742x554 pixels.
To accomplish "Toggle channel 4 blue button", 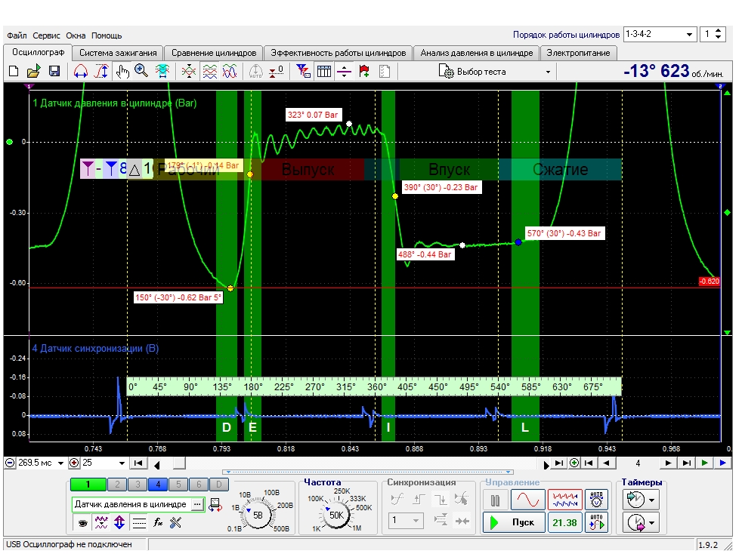I will coord(158,484).
